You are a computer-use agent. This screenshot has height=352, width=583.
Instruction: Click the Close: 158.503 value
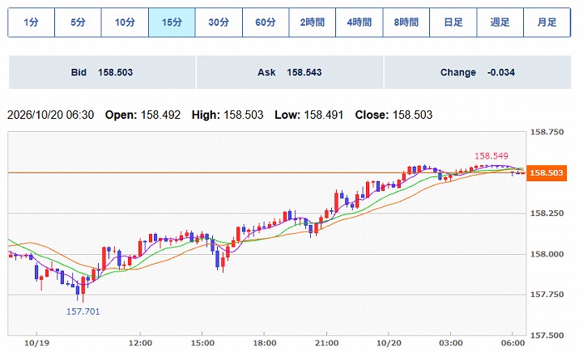pyautogui.click(x=394, y=115)
